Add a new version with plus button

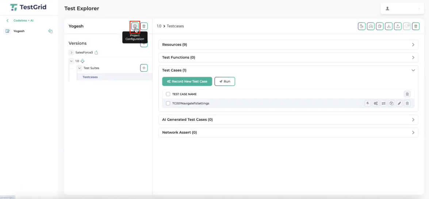(x=144, y=44)
